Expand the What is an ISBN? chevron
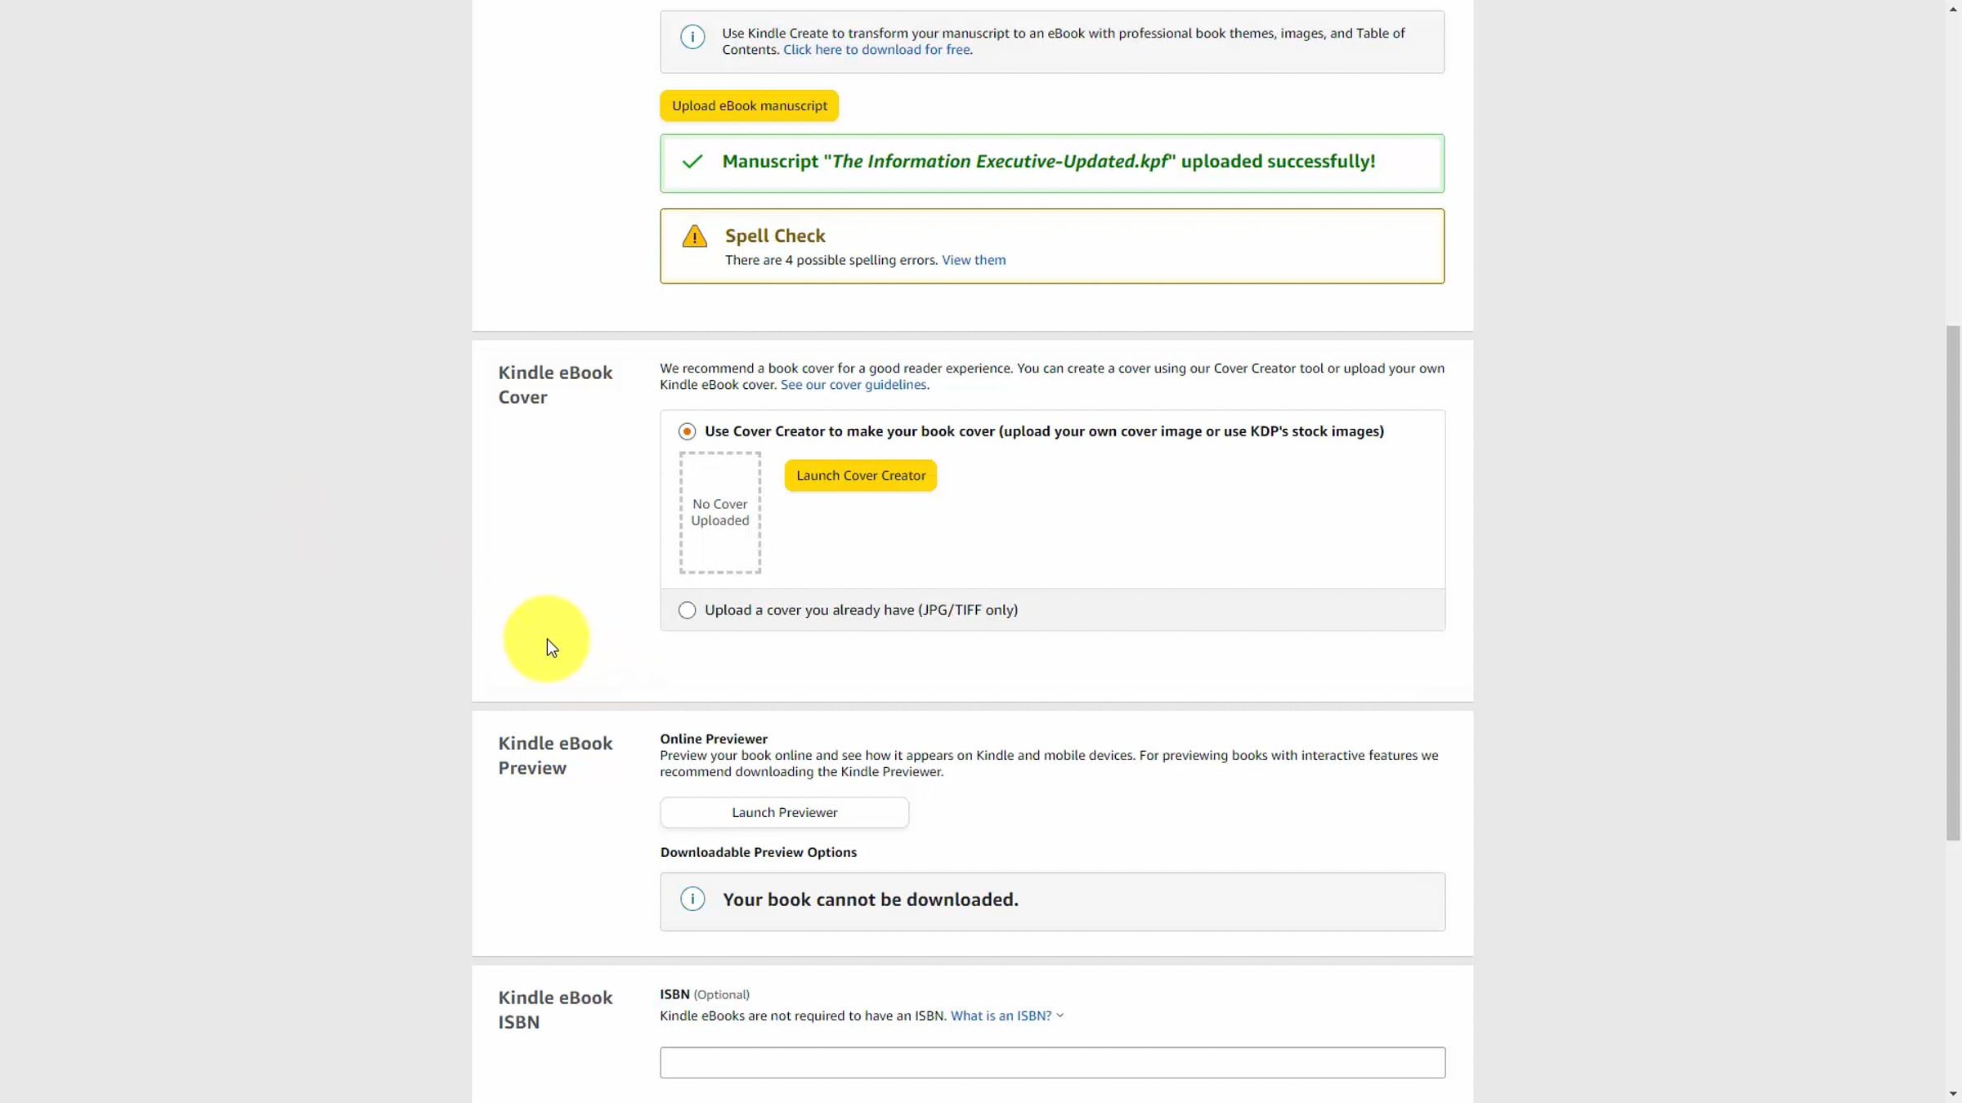The width and height of the screenshot is (1962, 1103). point(1060,1016)
